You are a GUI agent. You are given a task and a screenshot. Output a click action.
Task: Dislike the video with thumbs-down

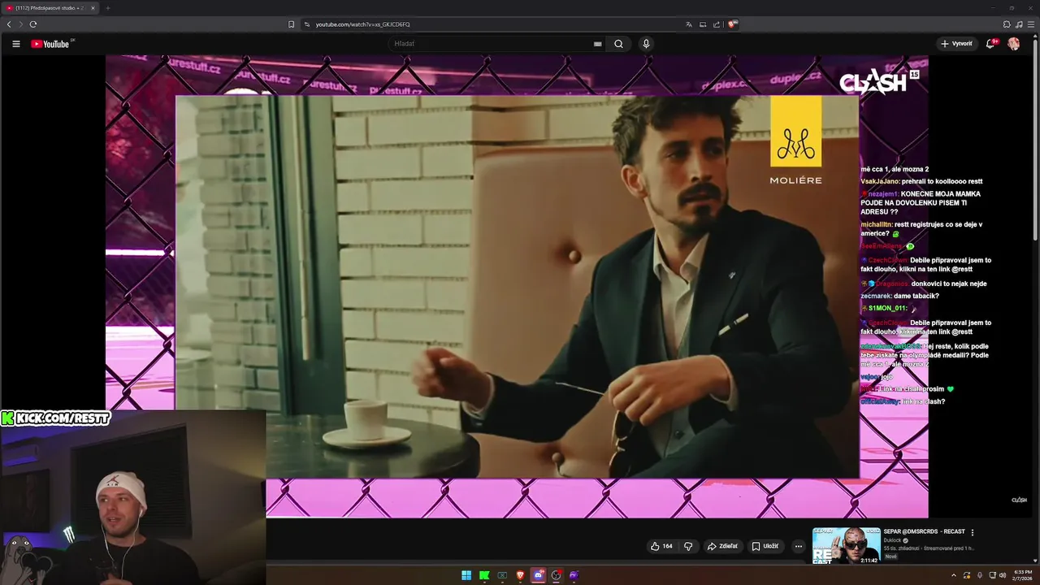tap(688, 546)
